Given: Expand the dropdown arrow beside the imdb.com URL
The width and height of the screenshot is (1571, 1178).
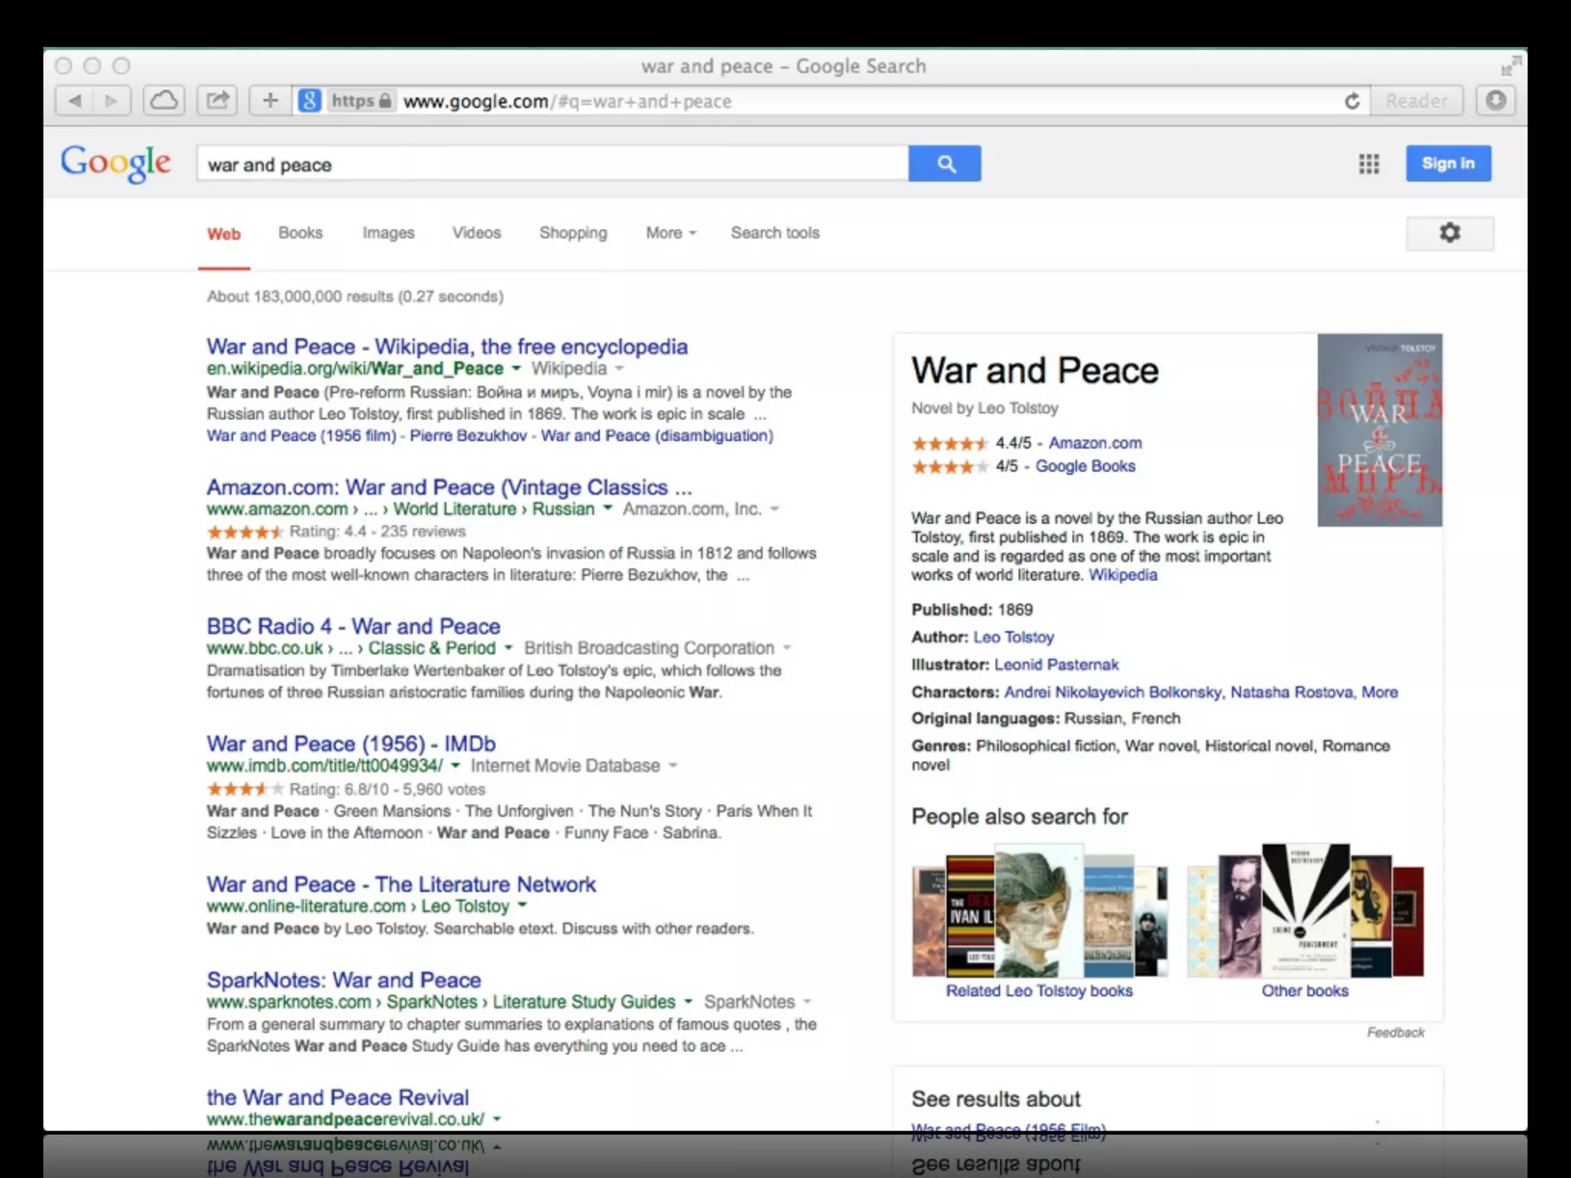Looking at the screenshot, I should pos(456,765).
